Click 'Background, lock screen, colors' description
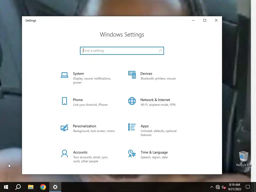The image size is (256, 192). (x=94, y=131)
